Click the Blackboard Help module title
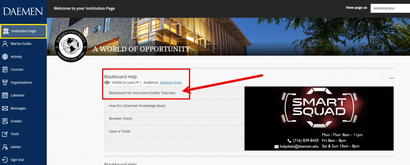This screenshot has height=165, width=410. pyautogui.click(x=120, y=77)
